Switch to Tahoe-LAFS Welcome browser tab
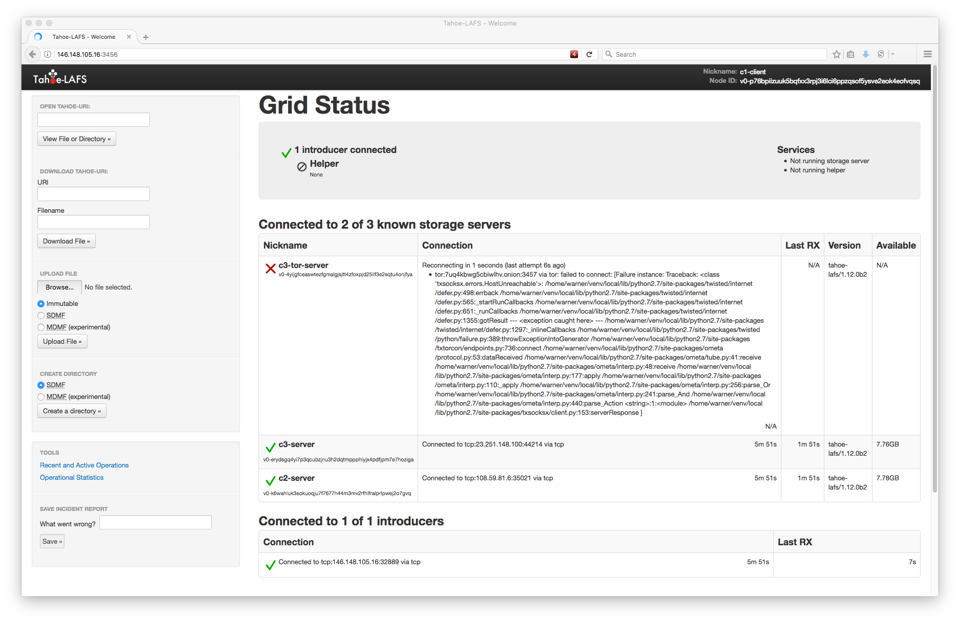 [83, 37]
